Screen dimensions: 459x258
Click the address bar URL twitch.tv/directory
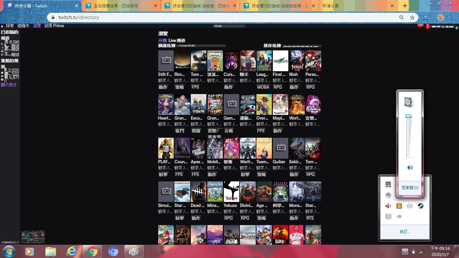(x=79, y=17)
